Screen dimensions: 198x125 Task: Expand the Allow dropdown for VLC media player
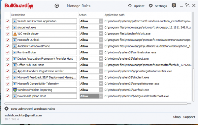pos(101,33)
